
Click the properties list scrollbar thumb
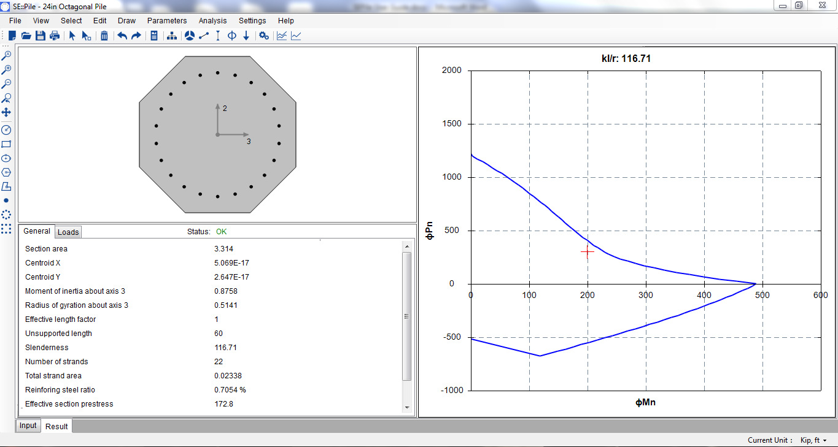pos(406,316)
